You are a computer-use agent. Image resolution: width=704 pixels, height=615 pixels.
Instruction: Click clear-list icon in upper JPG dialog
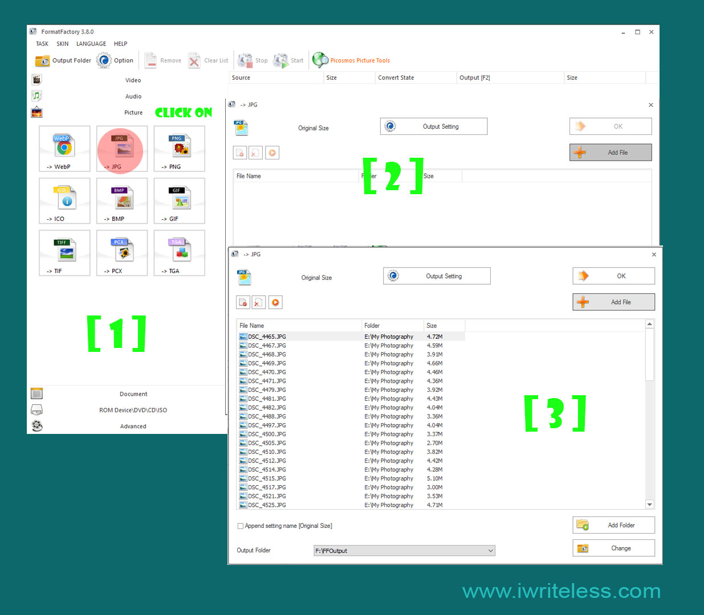tap(256, 153)
